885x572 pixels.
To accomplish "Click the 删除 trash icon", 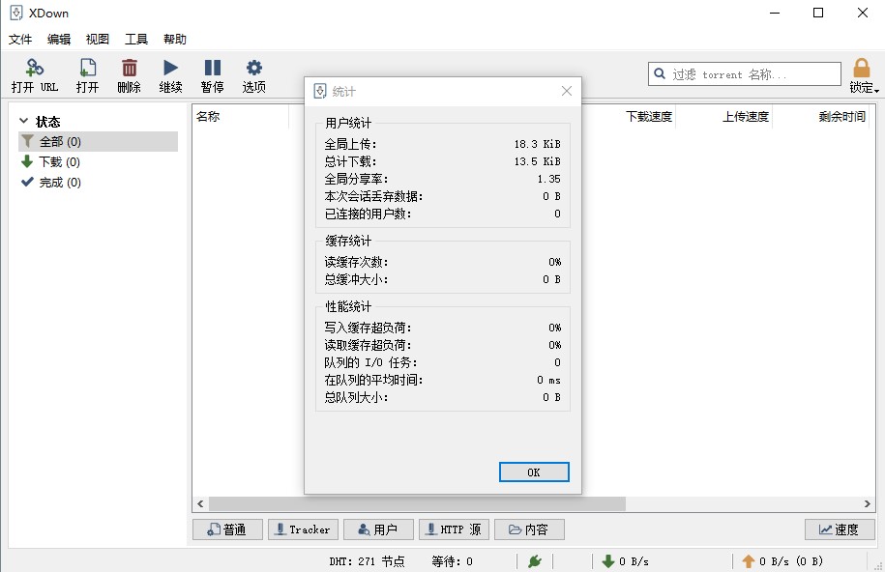I will pos(130,68).
